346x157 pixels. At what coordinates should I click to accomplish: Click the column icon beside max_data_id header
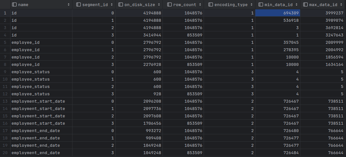(x=305, y=4)
